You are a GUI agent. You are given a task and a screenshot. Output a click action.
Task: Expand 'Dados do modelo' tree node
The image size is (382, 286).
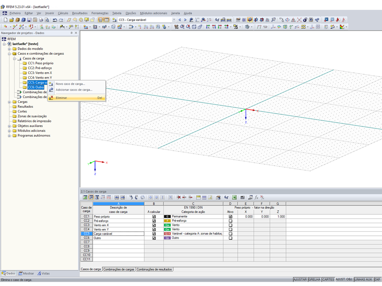[9, 49]
